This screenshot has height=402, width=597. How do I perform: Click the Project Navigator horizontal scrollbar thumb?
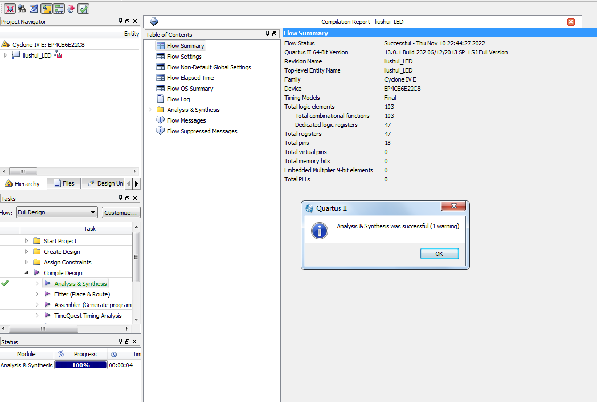pos(23,172)
